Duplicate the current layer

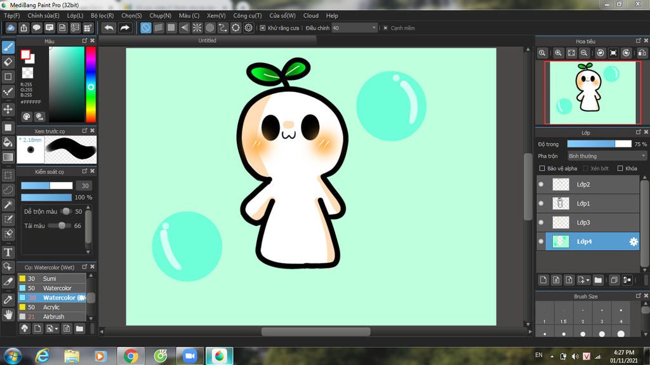614,280
